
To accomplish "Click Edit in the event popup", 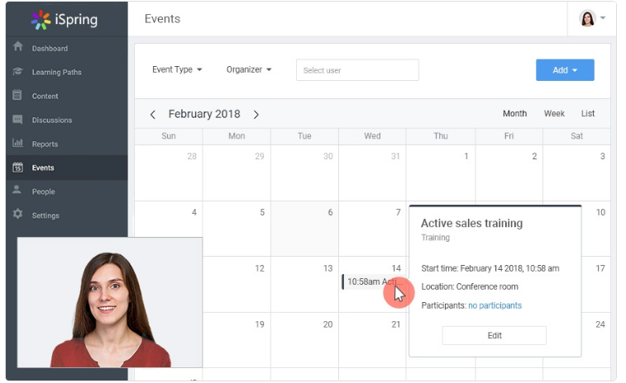I will [495, 336].
